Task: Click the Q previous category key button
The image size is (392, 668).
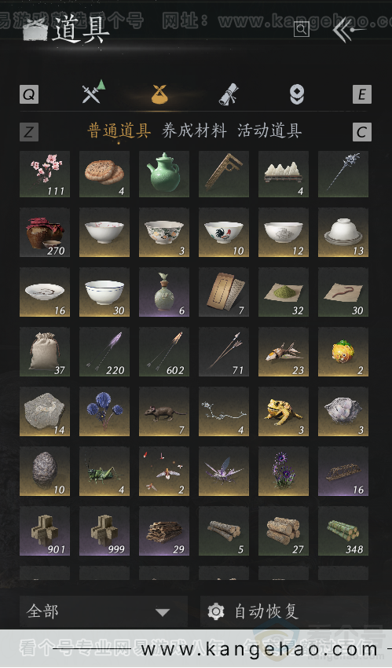Action: coord(29,94)
